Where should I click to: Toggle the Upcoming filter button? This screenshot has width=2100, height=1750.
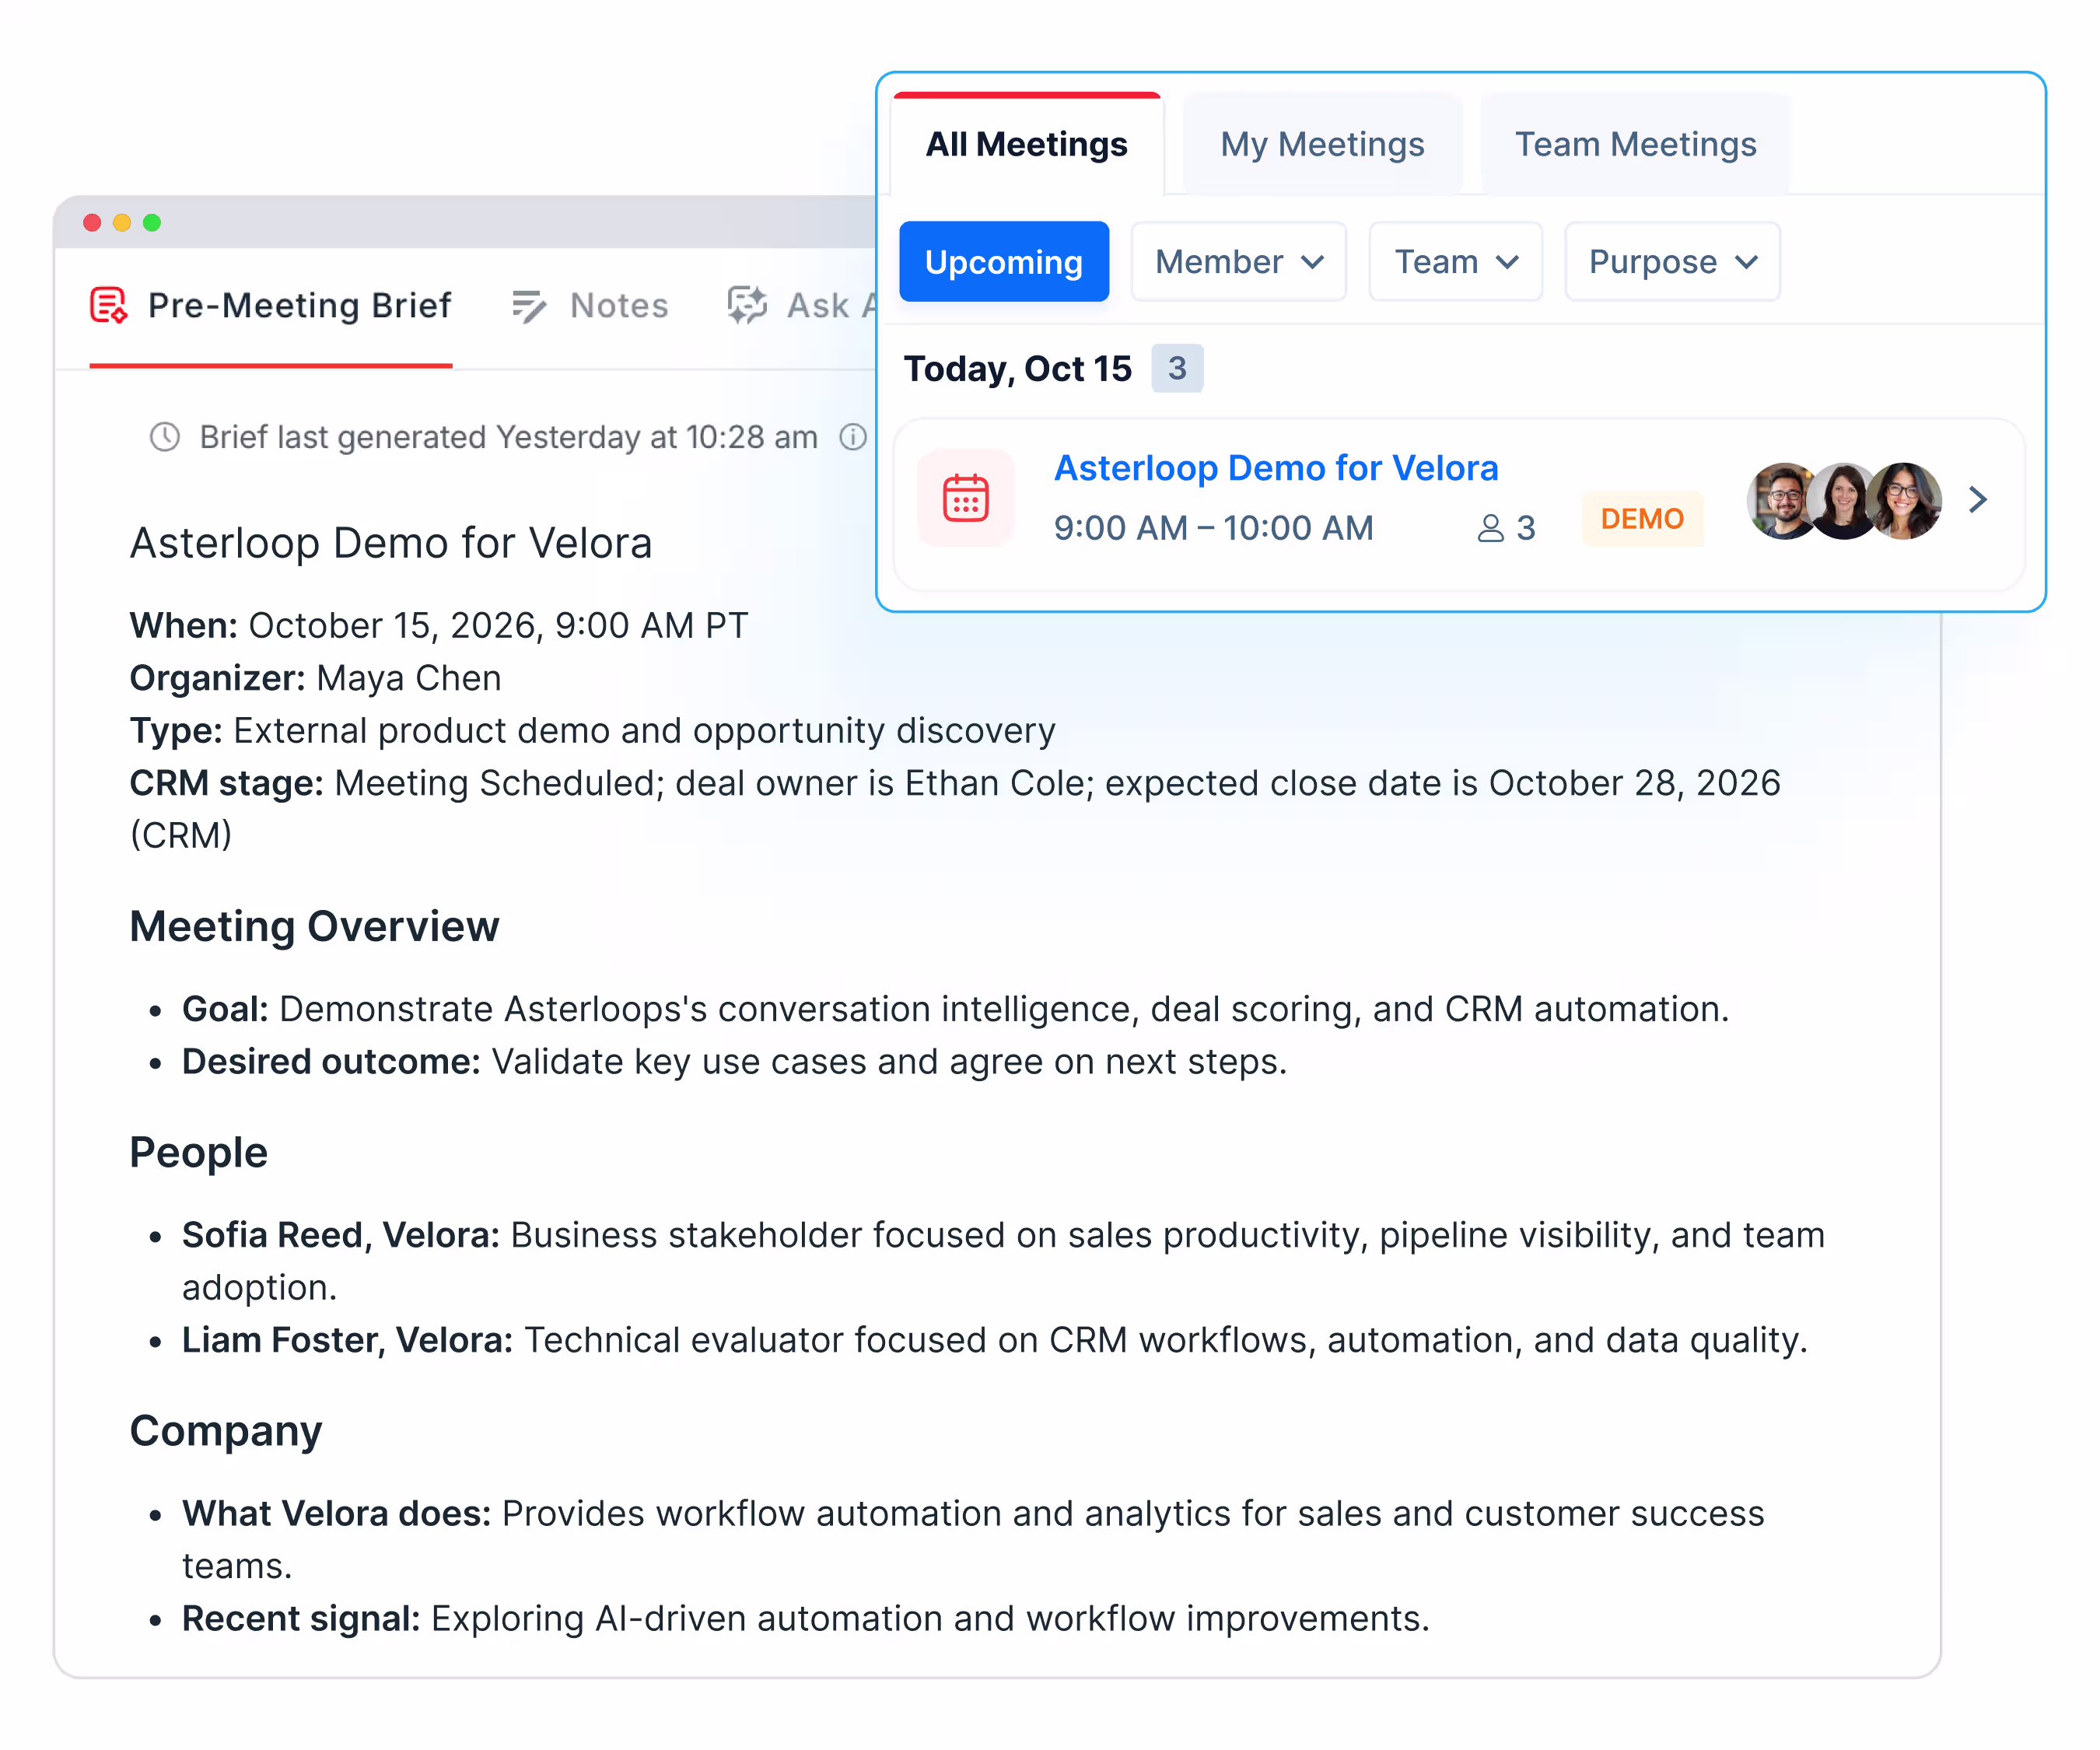1004,262
